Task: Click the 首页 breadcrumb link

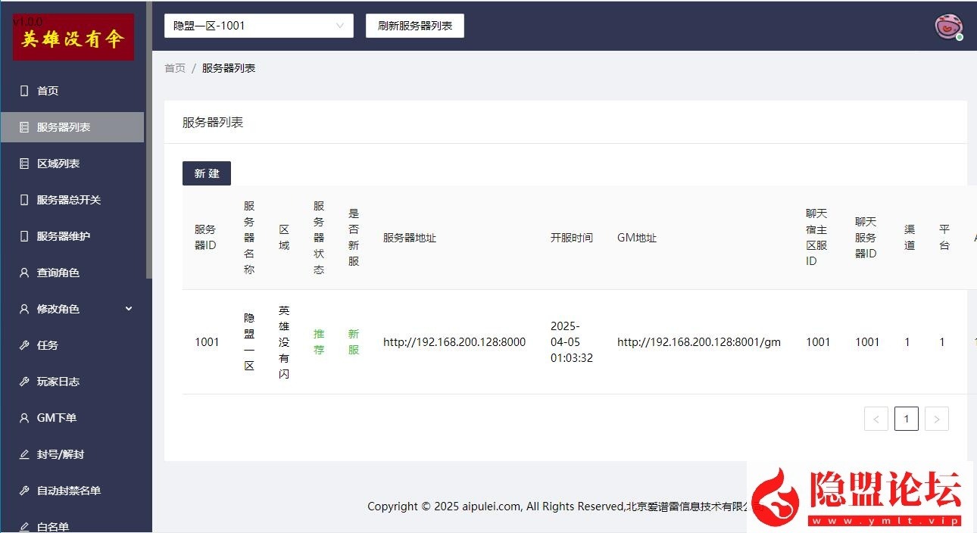Action: 175,67
